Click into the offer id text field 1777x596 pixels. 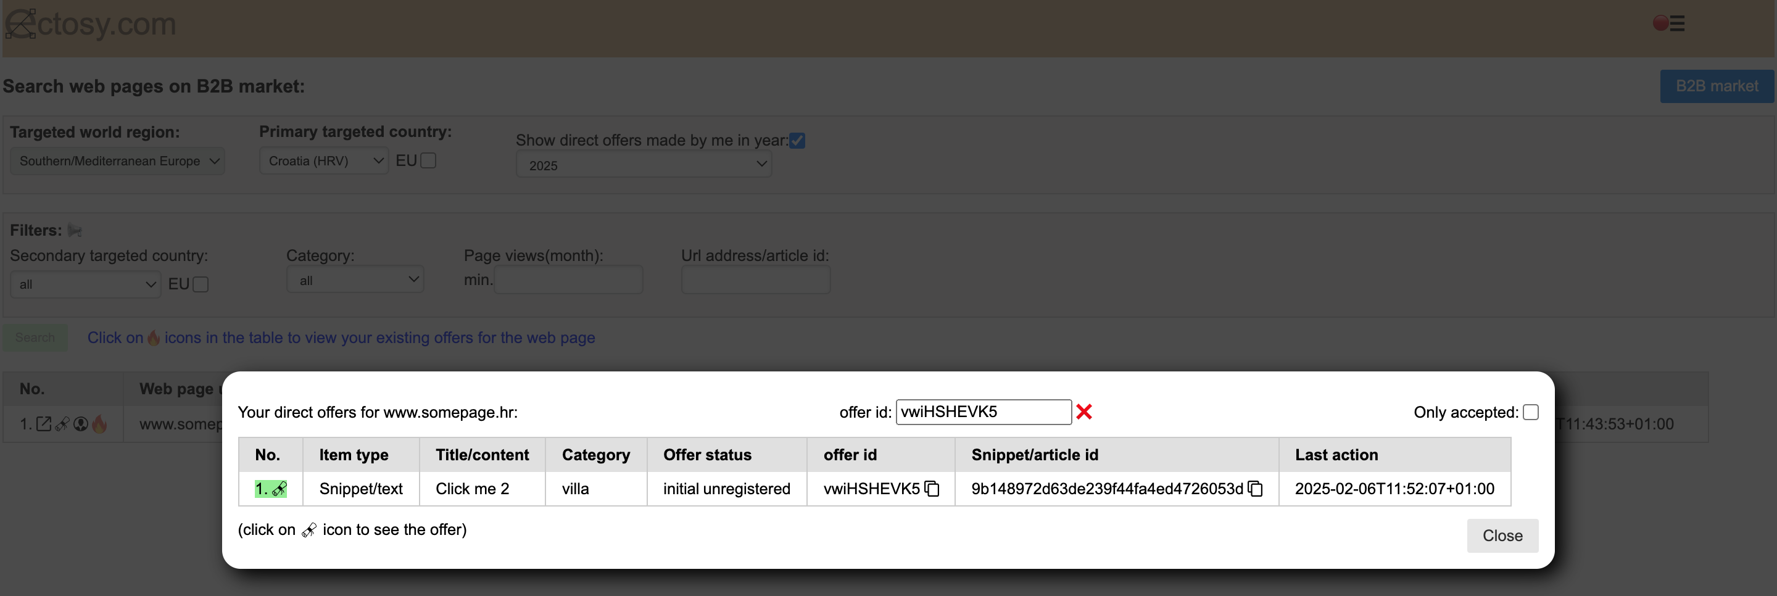coord(983,412)
